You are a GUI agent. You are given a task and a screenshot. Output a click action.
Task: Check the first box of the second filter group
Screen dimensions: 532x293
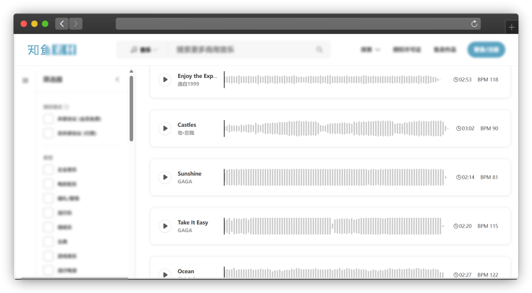pos(48,170)
